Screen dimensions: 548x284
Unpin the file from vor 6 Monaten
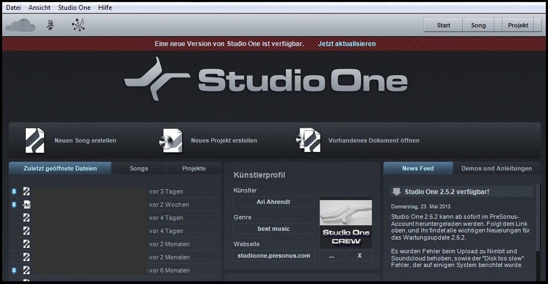[x=14, y=270]
